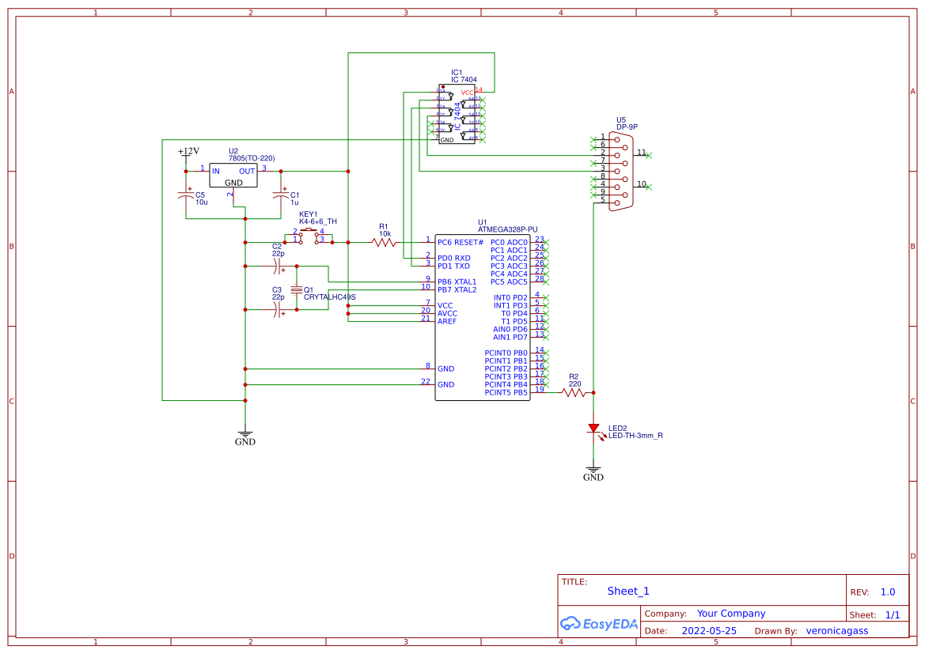Click the IN pin label on U2
The image size is (925, 654).
[x=216, y=172]
